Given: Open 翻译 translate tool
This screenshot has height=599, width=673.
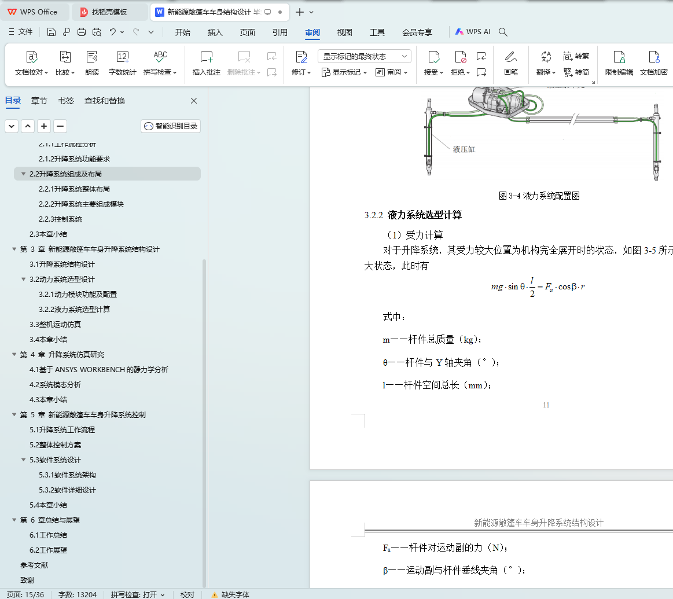Looking at the screenshot, I should coord(546,63).
